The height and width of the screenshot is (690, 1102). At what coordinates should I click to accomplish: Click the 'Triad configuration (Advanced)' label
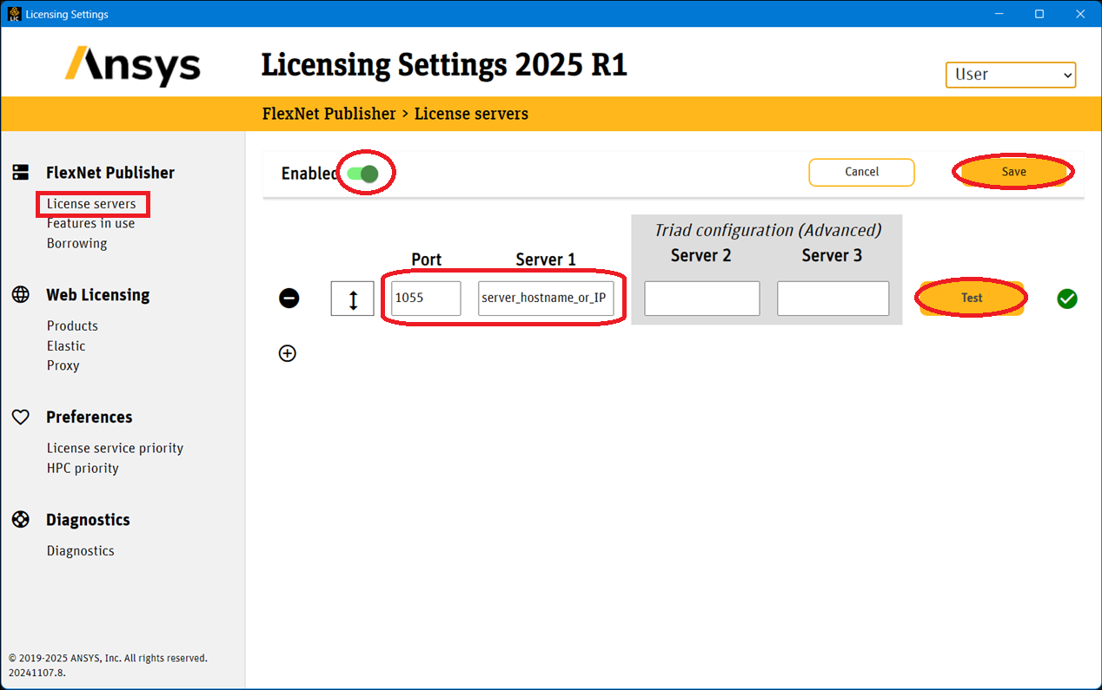(x=767, y=230)
